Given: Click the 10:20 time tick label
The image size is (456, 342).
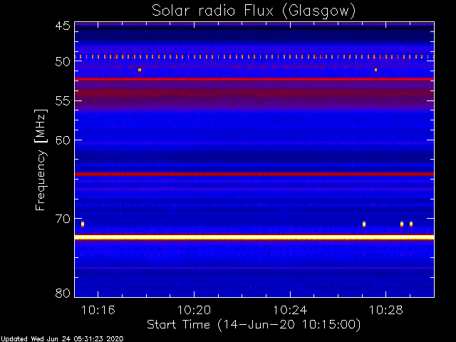Looking at the screenshot, I should pos(194,311).
